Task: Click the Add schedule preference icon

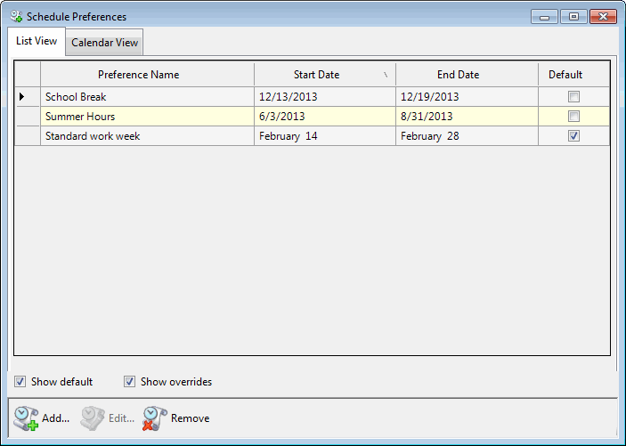Action: pos(26,418)
